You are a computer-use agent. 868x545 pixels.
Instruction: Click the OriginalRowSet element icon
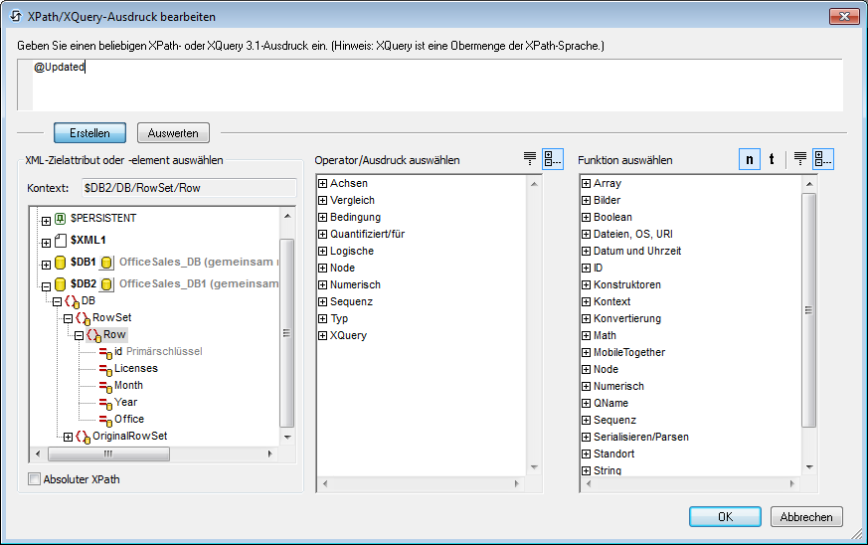[83, 437]
